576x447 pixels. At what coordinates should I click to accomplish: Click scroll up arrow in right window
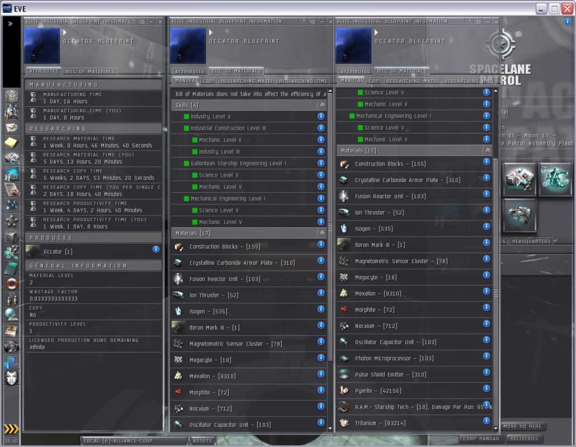pos(495,91)
